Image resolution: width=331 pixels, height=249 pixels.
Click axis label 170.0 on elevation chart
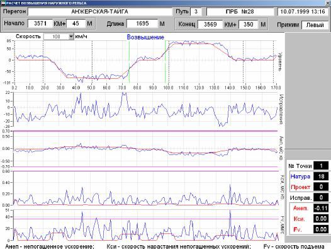click(276, 88)
